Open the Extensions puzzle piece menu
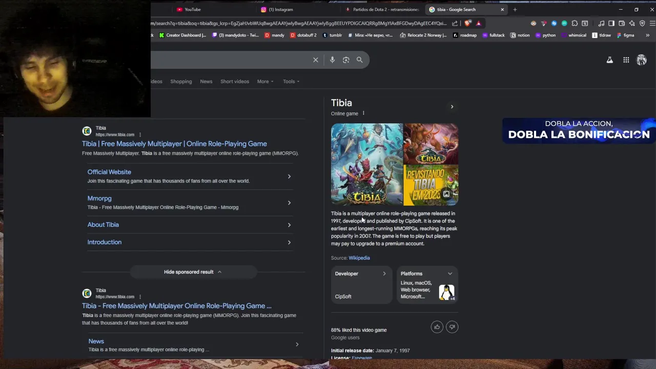The image size is (656, 369). [x=575, y=23]
